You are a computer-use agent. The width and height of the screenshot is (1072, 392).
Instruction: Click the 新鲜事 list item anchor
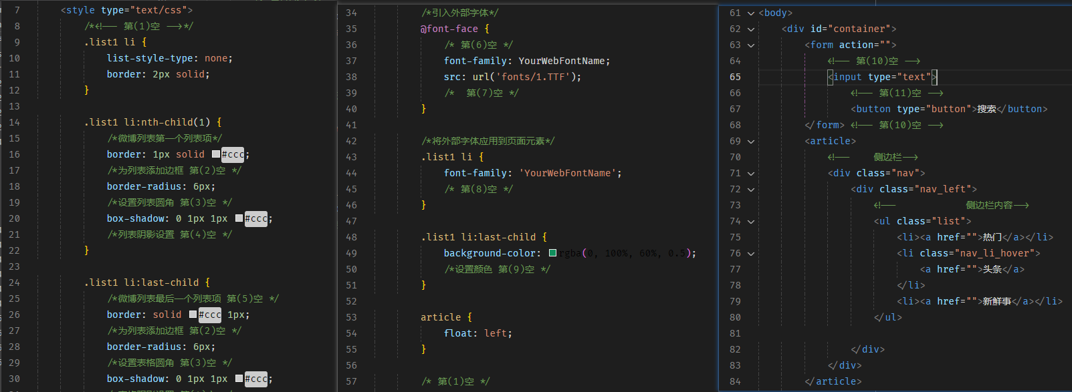980,301
